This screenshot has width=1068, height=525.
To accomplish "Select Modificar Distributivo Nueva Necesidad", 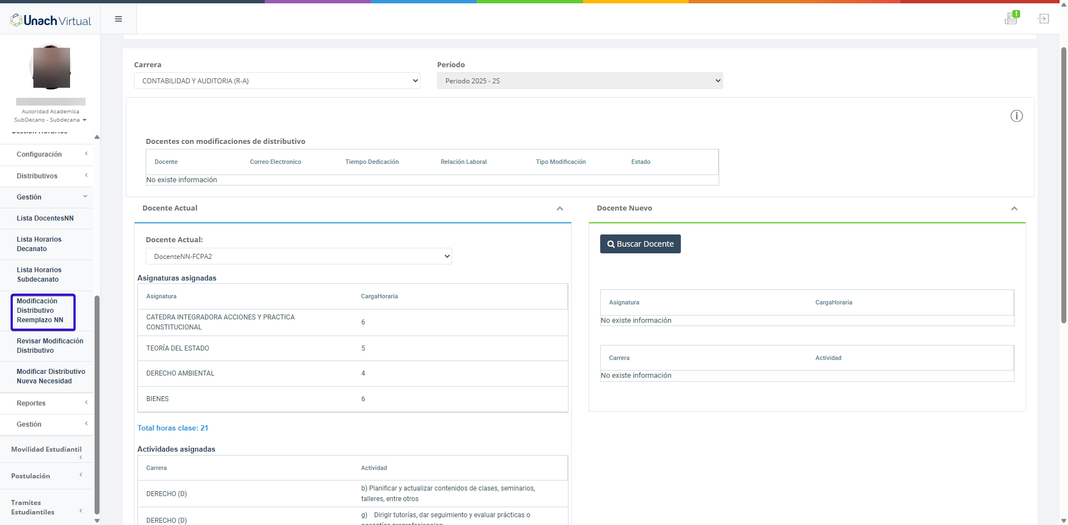I will [51, 376].
